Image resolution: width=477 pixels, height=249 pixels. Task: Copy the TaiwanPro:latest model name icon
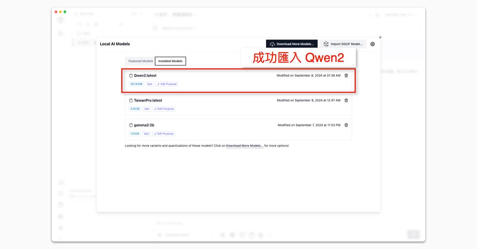(131, 100)
